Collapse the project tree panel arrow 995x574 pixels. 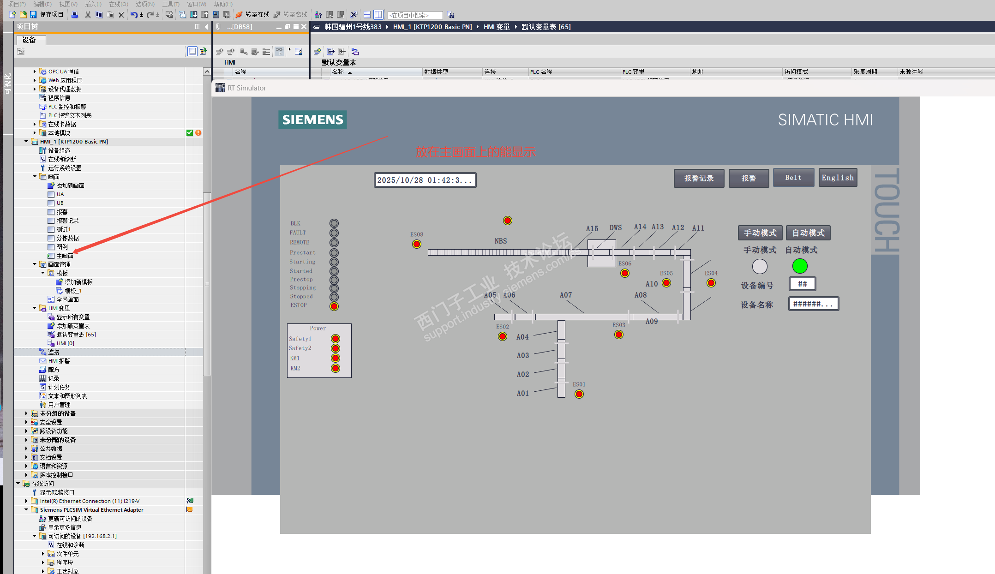pyautogui.click(x=206, y=27)
